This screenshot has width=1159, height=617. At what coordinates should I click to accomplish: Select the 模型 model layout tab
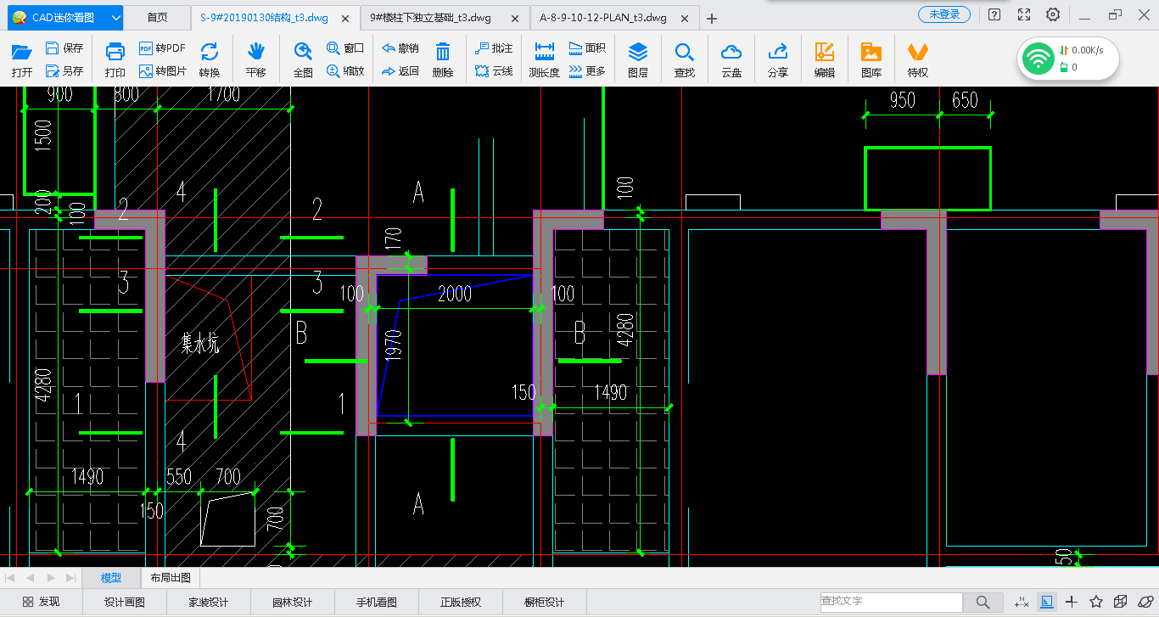point(110,578)
